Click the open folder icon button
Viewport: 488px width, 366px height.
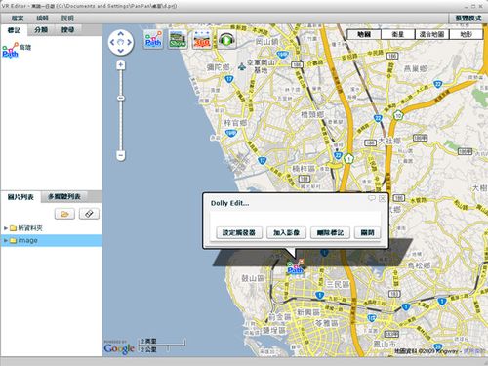click(x=64, y=214)
